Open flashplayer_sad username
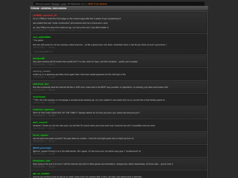Viewport: 238px width, 178px height. click(41, 161)
